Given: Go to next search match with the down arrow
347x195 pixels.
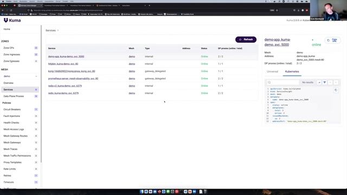Looking at the screenshot, I should click(336, 82).
